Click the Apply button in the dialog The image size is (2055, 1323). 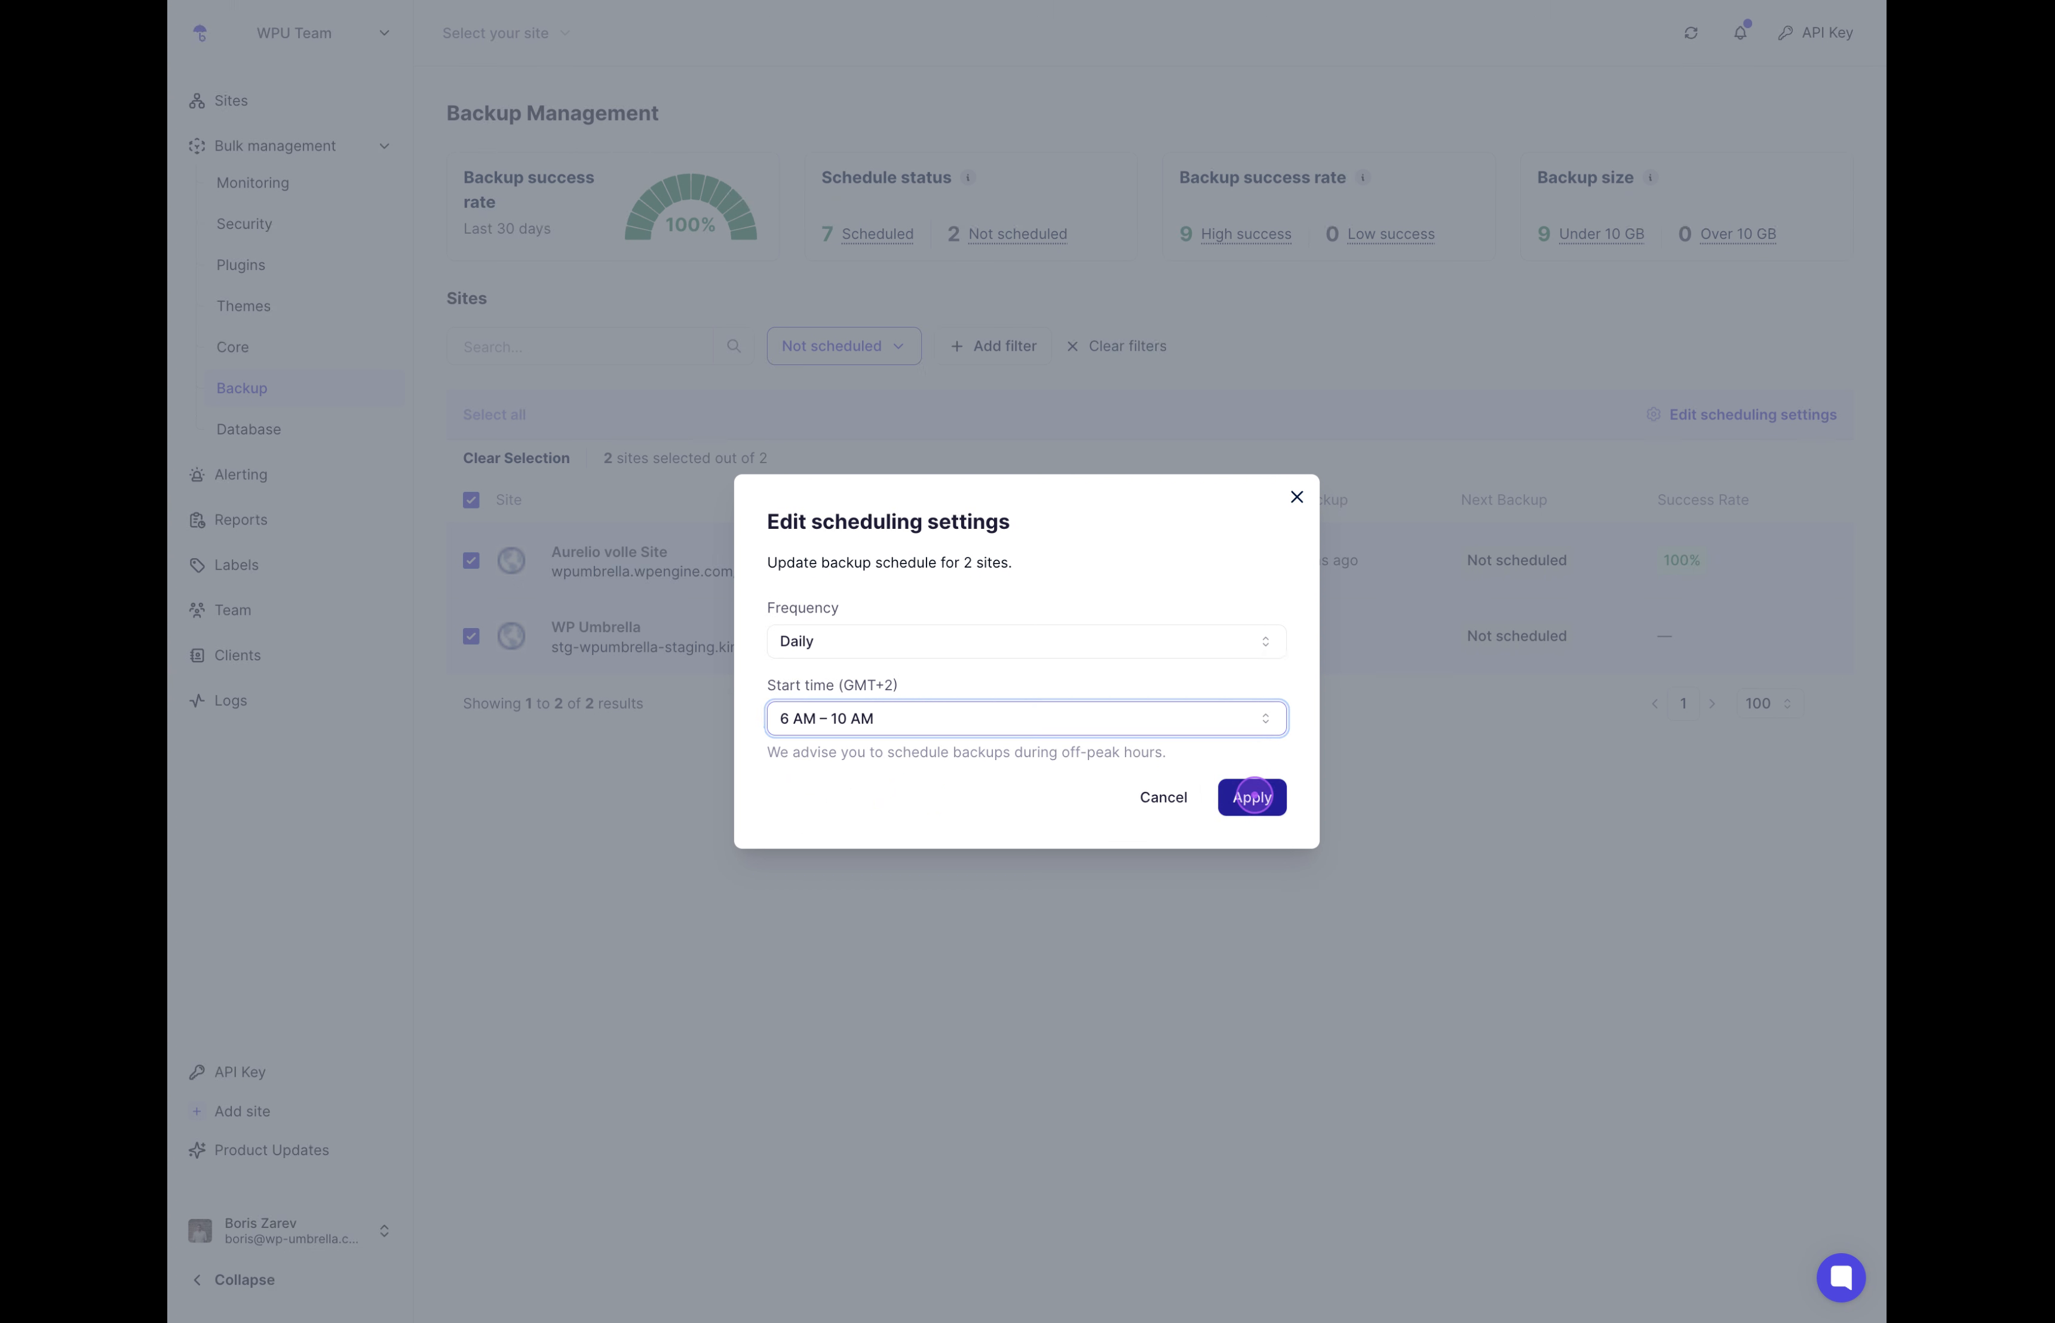point(1251,797)
